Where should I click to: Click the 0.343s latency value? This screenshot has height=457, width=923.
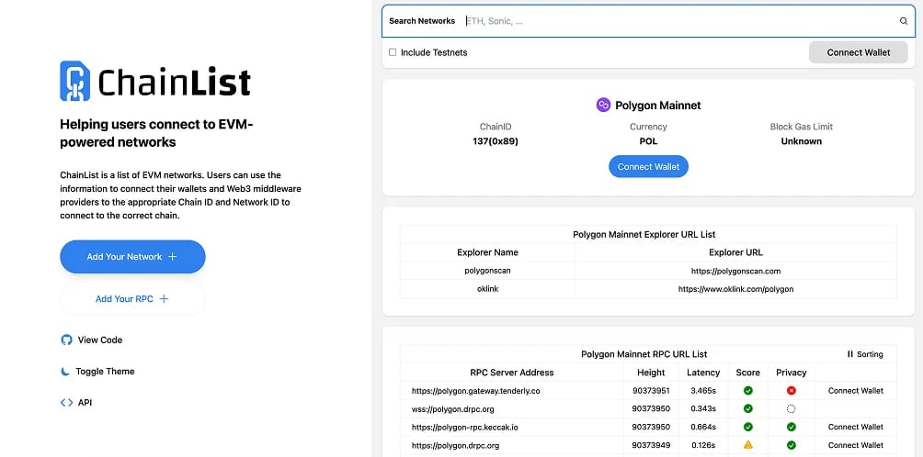point(703,409)
